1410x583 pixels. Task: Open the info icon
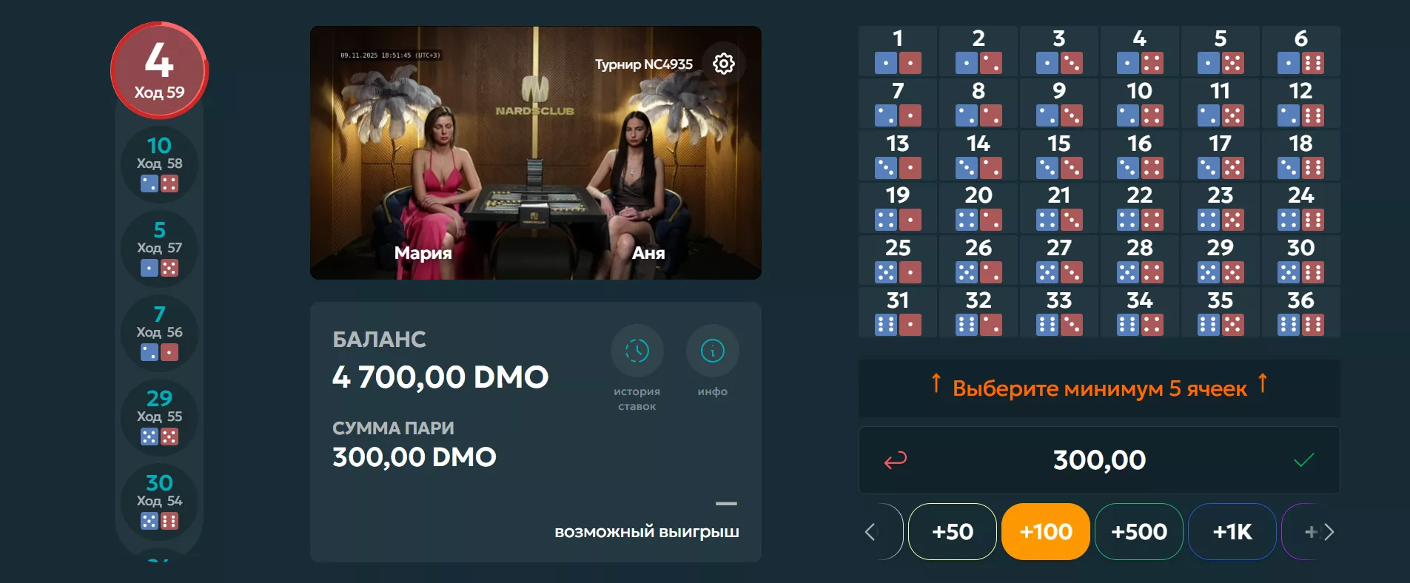coord(712,351)
